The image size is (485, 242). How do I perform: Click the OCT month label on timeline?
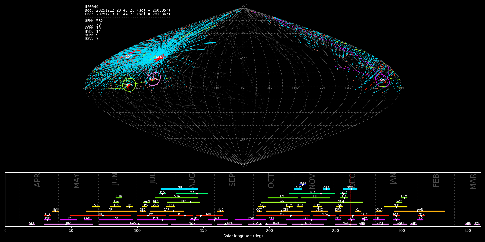[271, 181]
